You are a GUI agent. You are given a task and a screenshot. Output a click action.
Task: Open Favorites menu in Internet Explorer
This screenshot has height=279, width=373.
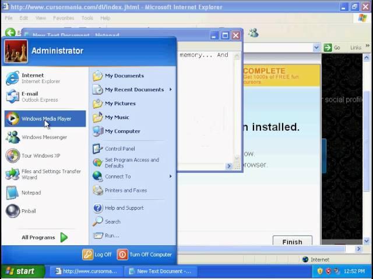(x=64, y=18)
